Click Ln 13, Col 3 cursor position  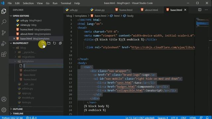point(140,118)
